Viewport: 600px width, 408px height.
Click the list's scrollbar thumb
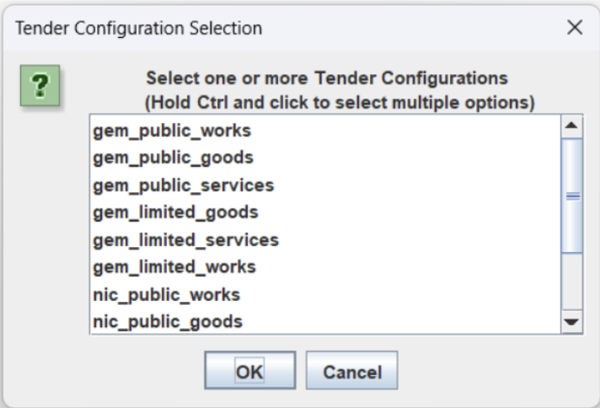point(571,196)
